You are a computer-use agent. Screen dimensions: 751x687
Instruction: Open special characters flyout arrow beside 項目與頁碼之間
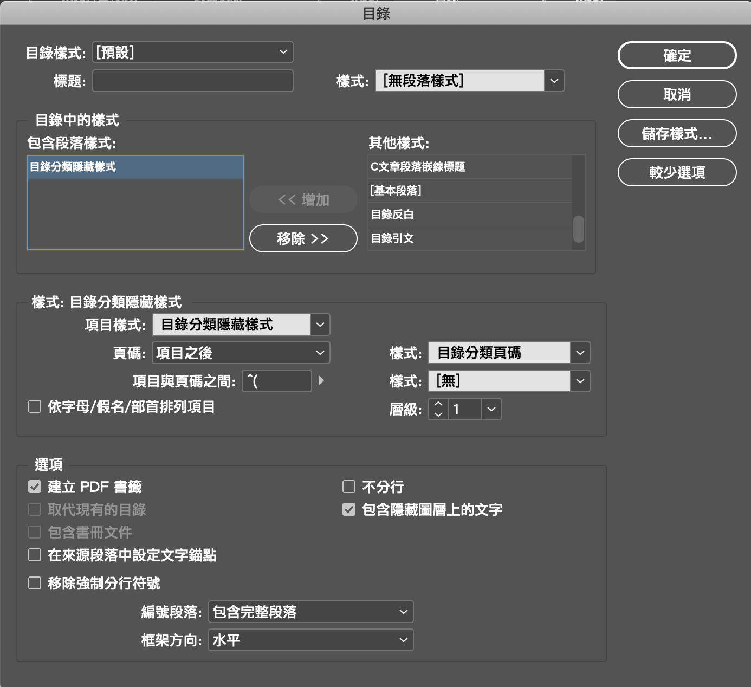321,381
